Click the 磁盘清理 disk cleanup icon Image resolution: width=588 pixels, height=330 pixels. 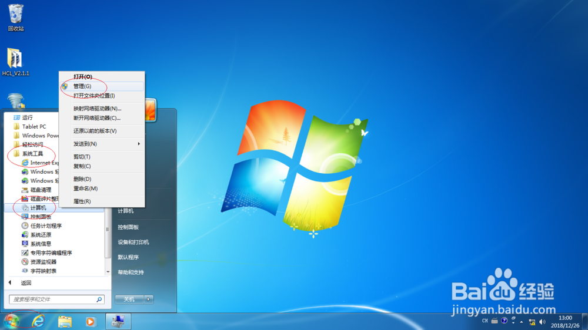[25, 190]
